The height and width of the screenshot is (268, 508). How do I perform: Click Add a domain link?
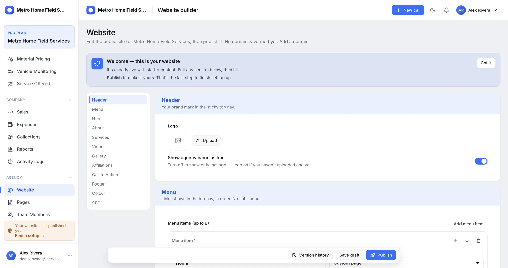click(x=294, y=42)
